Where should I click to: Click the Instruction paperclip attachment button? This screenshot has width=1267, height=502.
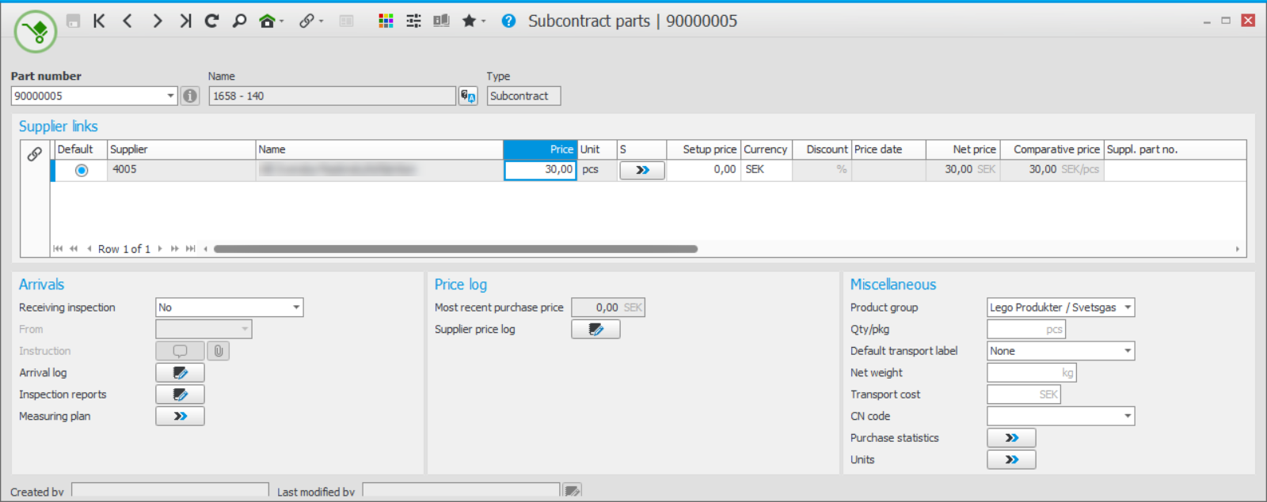(x=219, y=351)
